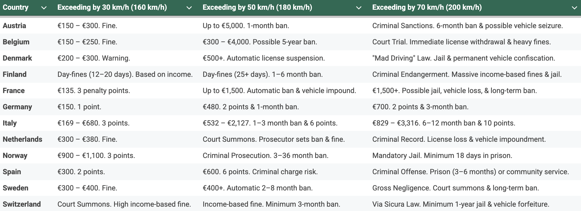581x211 pixels.
Task: Select Italy's €829 – €3,316 cell
Action: (444, 123)
